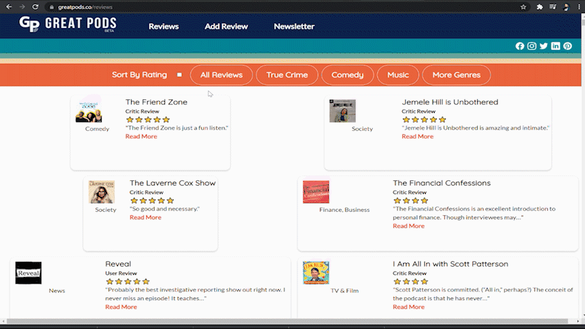Screen dimensions: 585x329
Task: Open Great Pods LinkedIn icon
Action: coord(555,46)
